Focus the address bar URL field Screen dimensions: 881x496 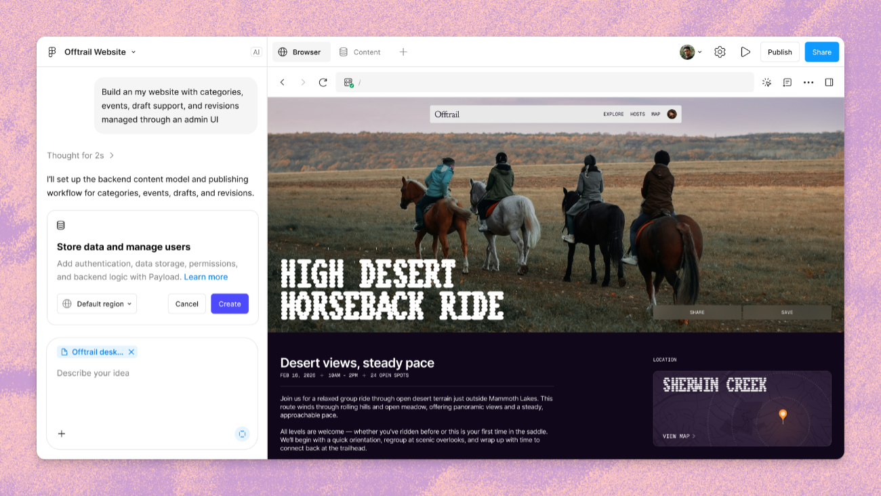pos(545,83)
